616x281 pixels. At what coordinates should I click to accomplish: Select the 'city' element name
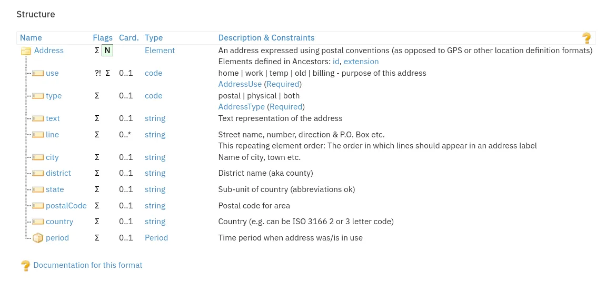click(52, 157)
